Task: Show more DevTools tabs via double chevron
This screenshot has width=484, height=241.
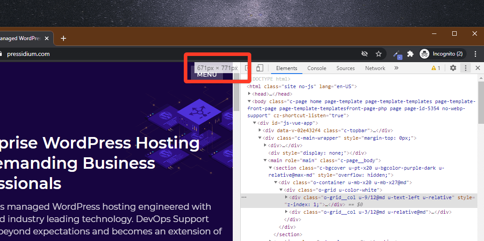Action: tap(396, 68)
